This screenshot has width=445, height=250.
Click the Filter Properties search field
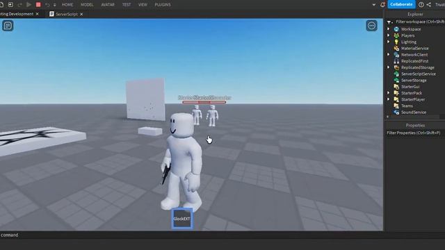[415, 133]
